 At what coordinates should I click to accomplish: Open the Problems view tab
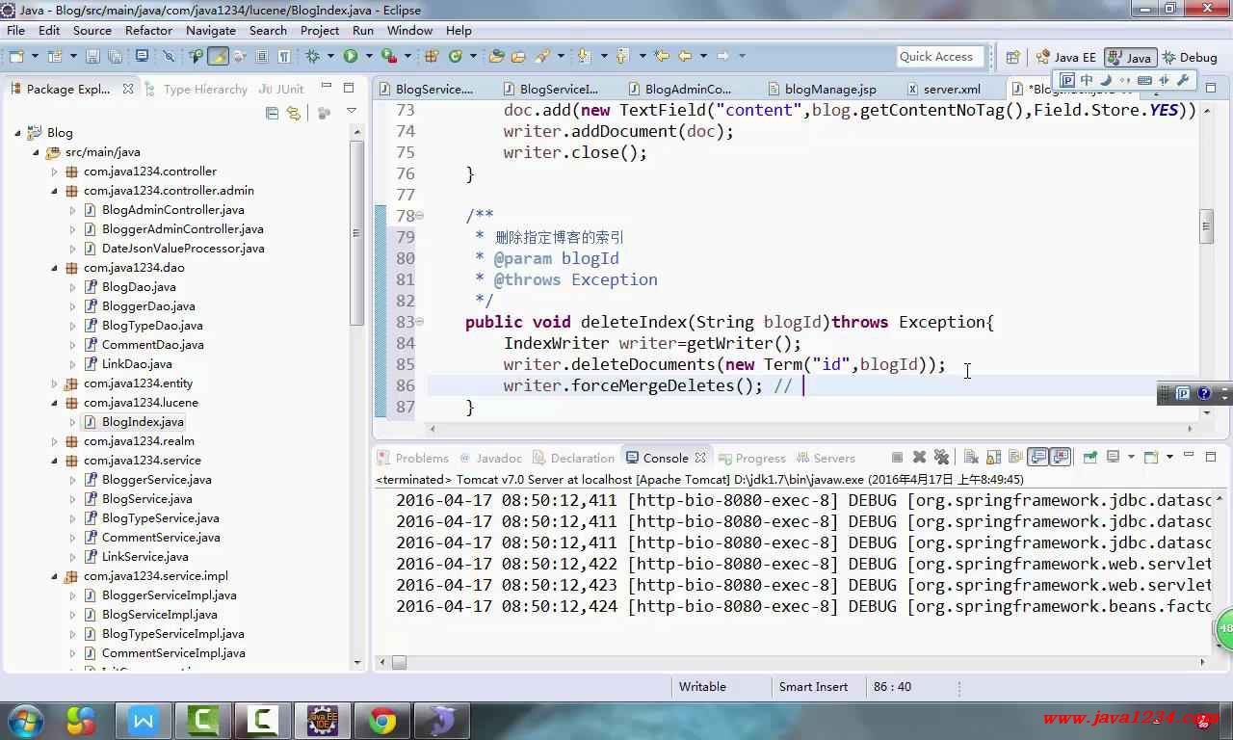422,458
